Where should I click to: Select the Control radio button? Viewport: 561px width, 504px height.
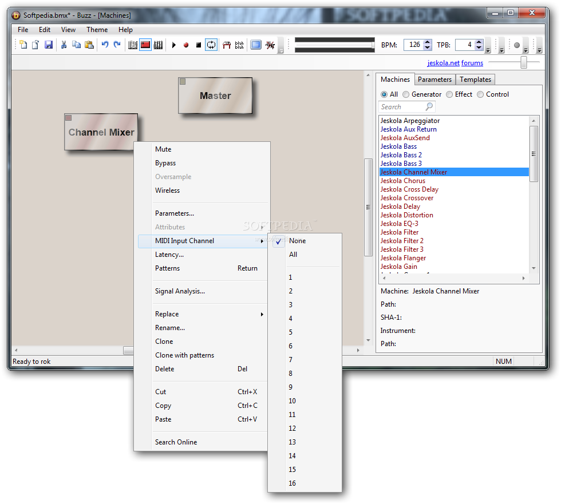click(x=480, y=94)
